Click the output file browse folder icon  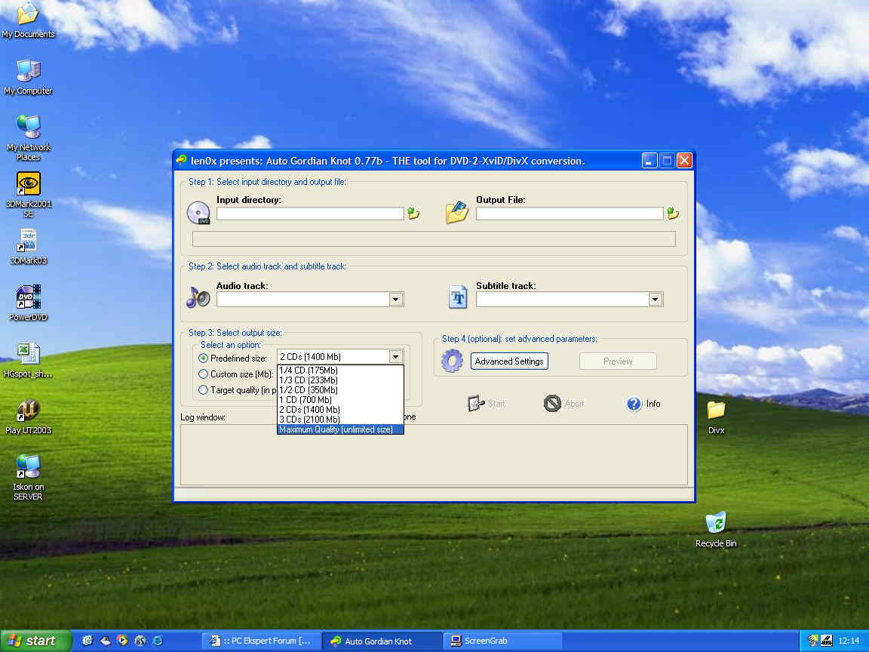click(x=672, y=214)
